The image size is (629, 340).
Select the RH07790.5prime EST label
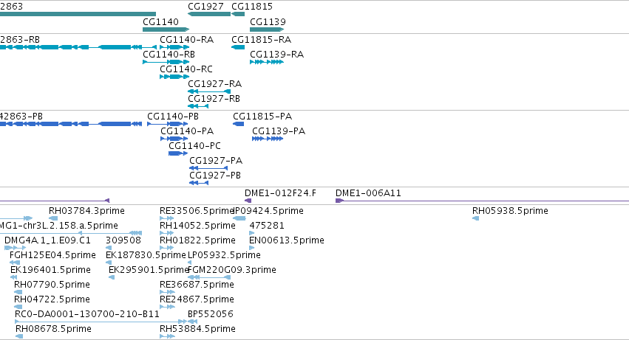[52, 285]
